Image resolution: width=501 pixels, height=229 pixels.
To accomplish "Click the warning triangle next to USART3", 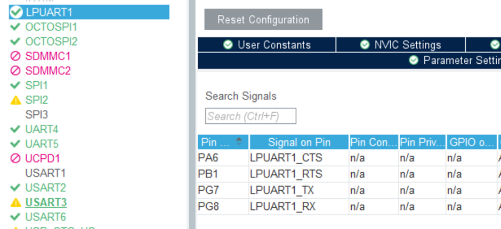I will [15, 202].
